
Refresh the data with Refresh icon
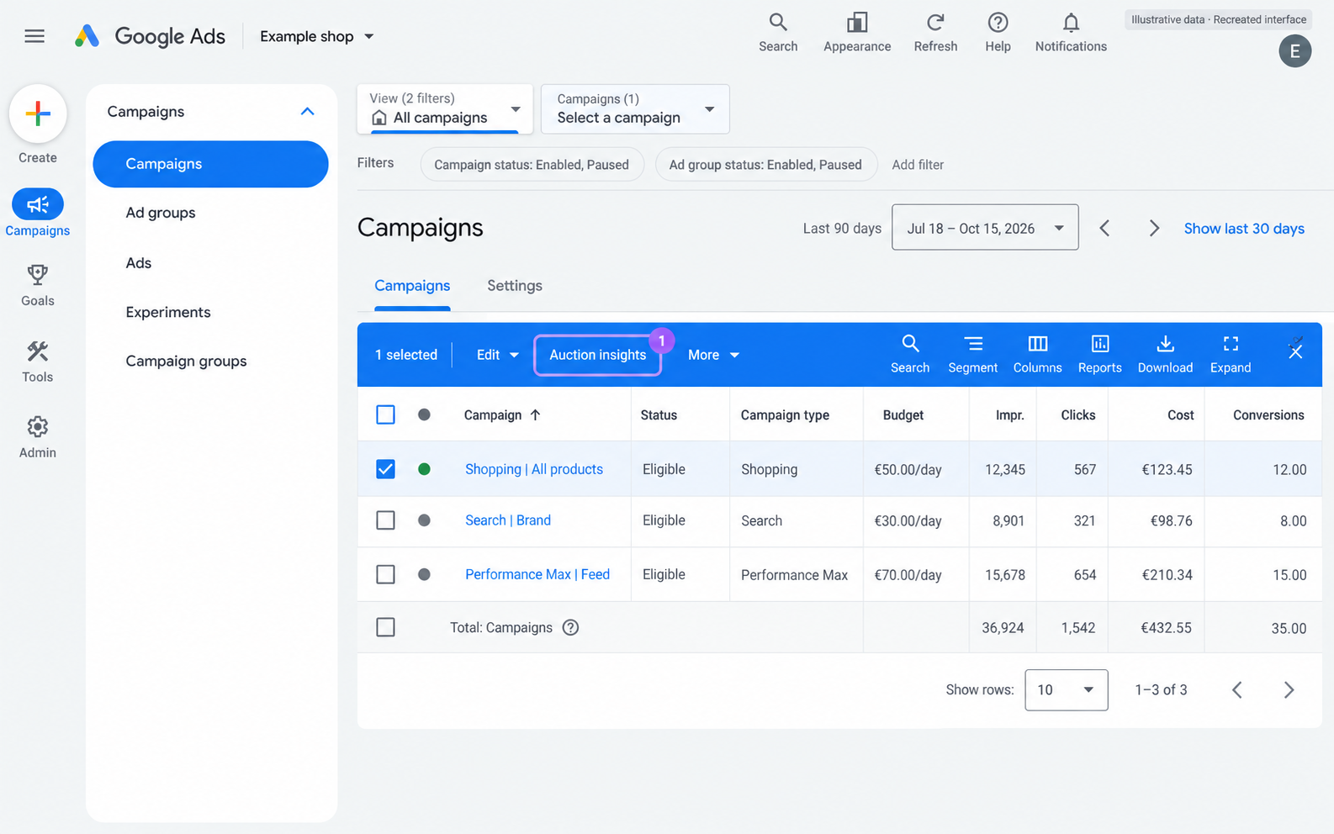[x=935, y=33]
